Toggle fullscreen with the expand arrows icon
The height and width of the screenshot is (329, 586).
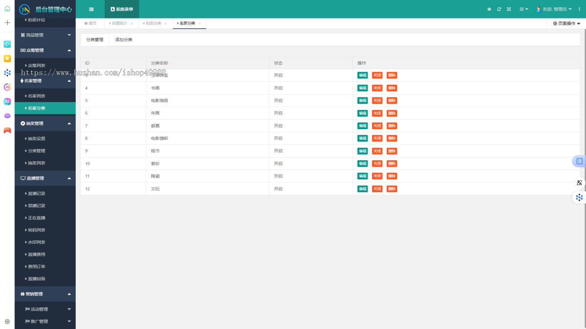(509, 9)
